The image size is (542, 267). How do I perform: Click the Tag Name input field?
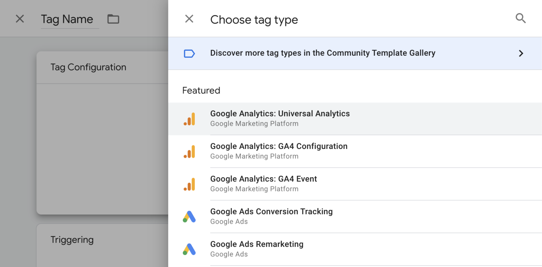click(67, 19)
